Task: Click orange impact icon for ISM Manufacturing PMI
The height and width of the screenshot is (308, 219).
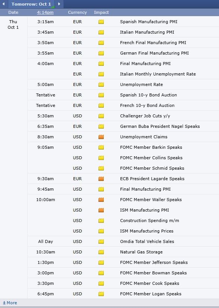Action: tap(101, 210)
